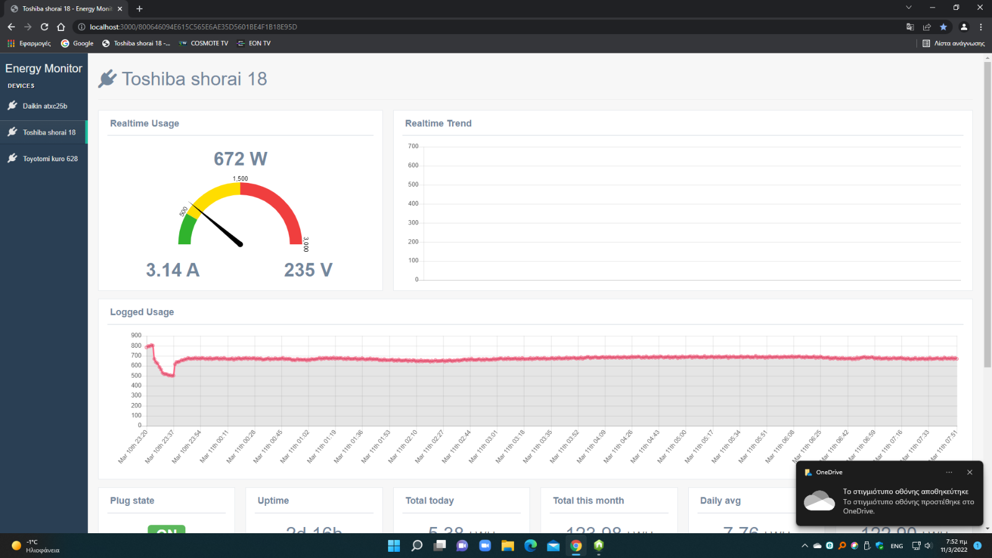Click the Energy Monitor title
This screenshot has width=992, height=558.
click(43, 68)
